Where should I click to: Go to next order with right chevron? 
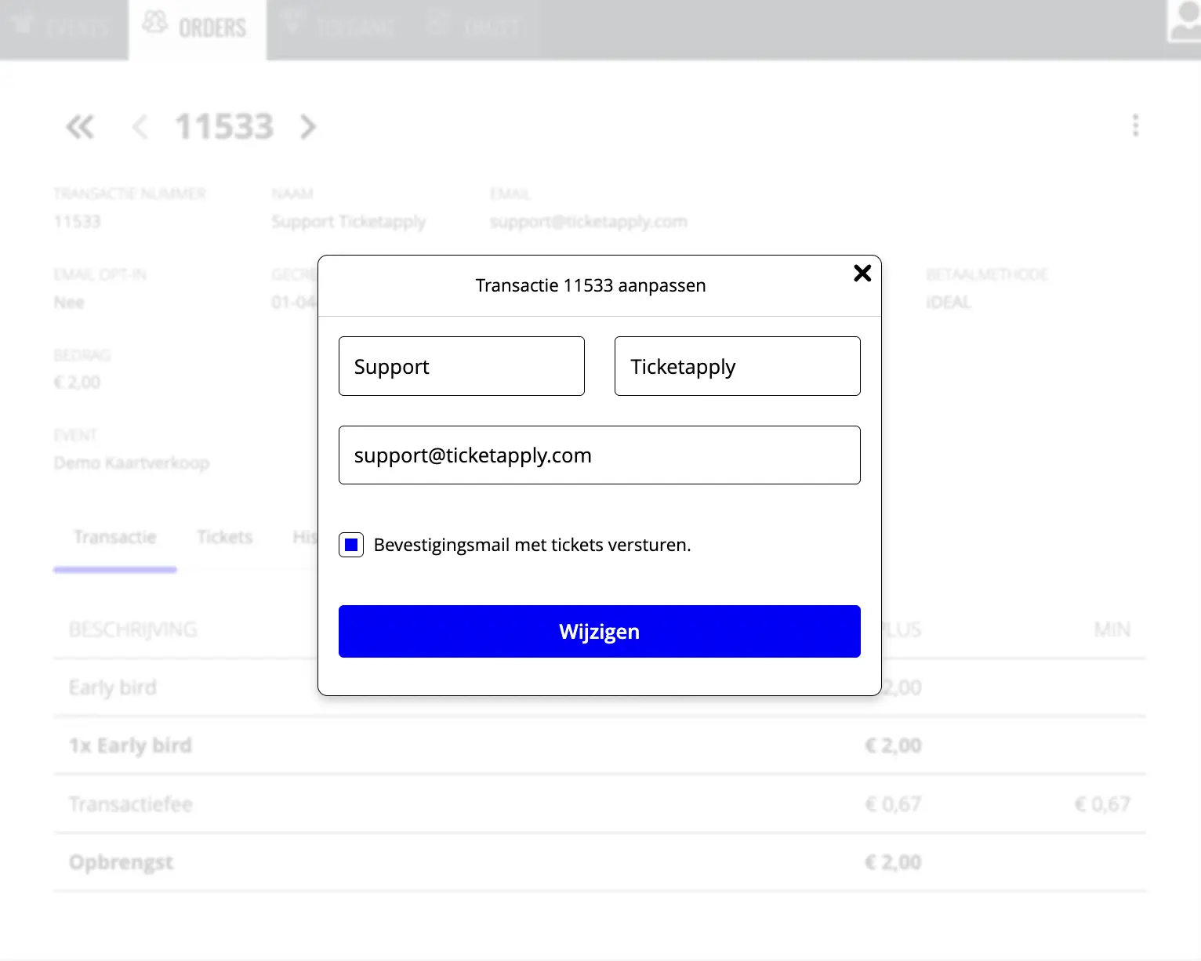(308, 127)
